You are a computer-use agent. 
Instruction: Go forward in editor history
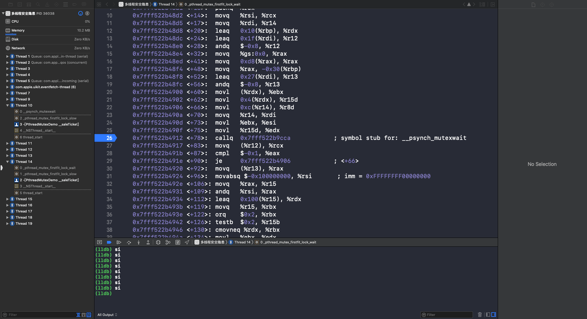[113, 4]
